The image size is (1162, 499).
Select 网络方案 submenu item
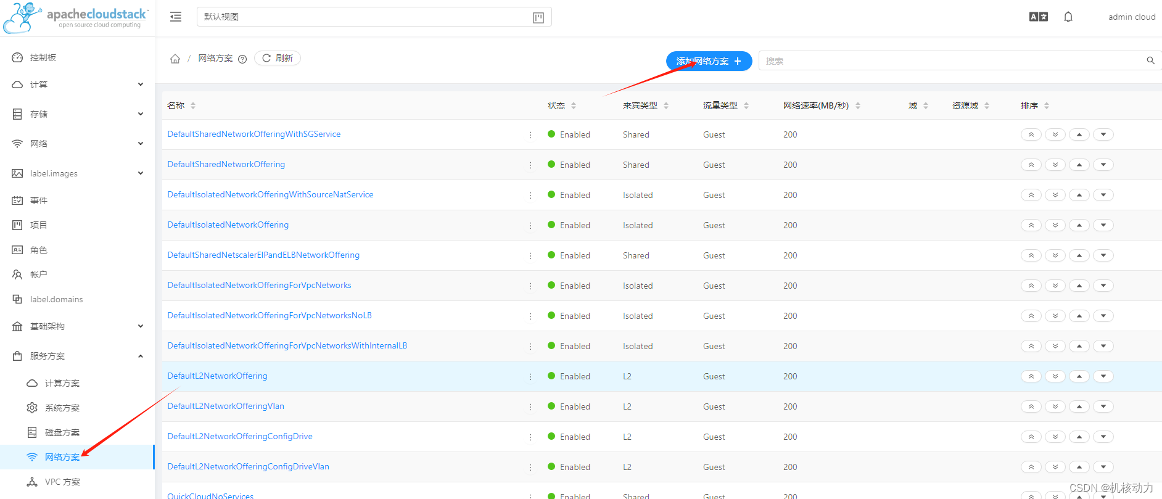[77, 457]
